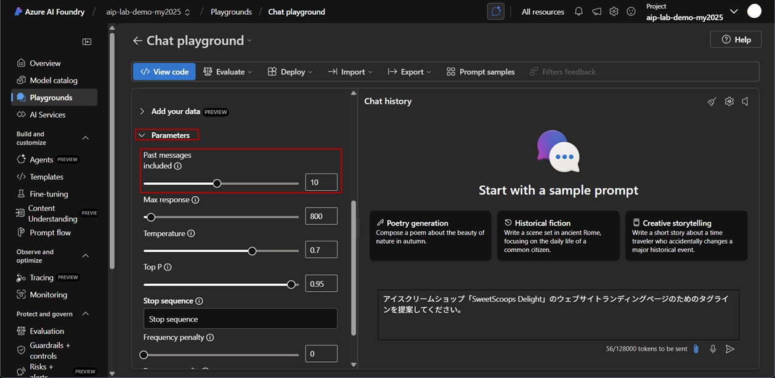Click the Temperature slider handle
Viewport: 775px width, 378px height.
coord(252,251)
